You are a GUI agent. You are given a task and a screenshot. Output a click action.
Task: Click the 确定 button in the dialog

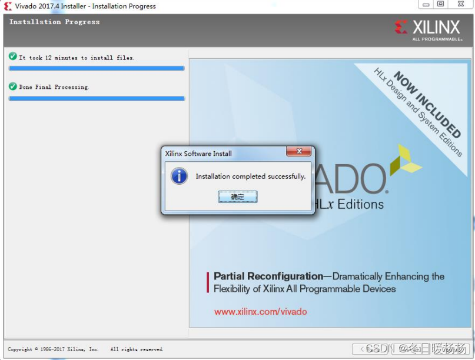pos(238,197)
